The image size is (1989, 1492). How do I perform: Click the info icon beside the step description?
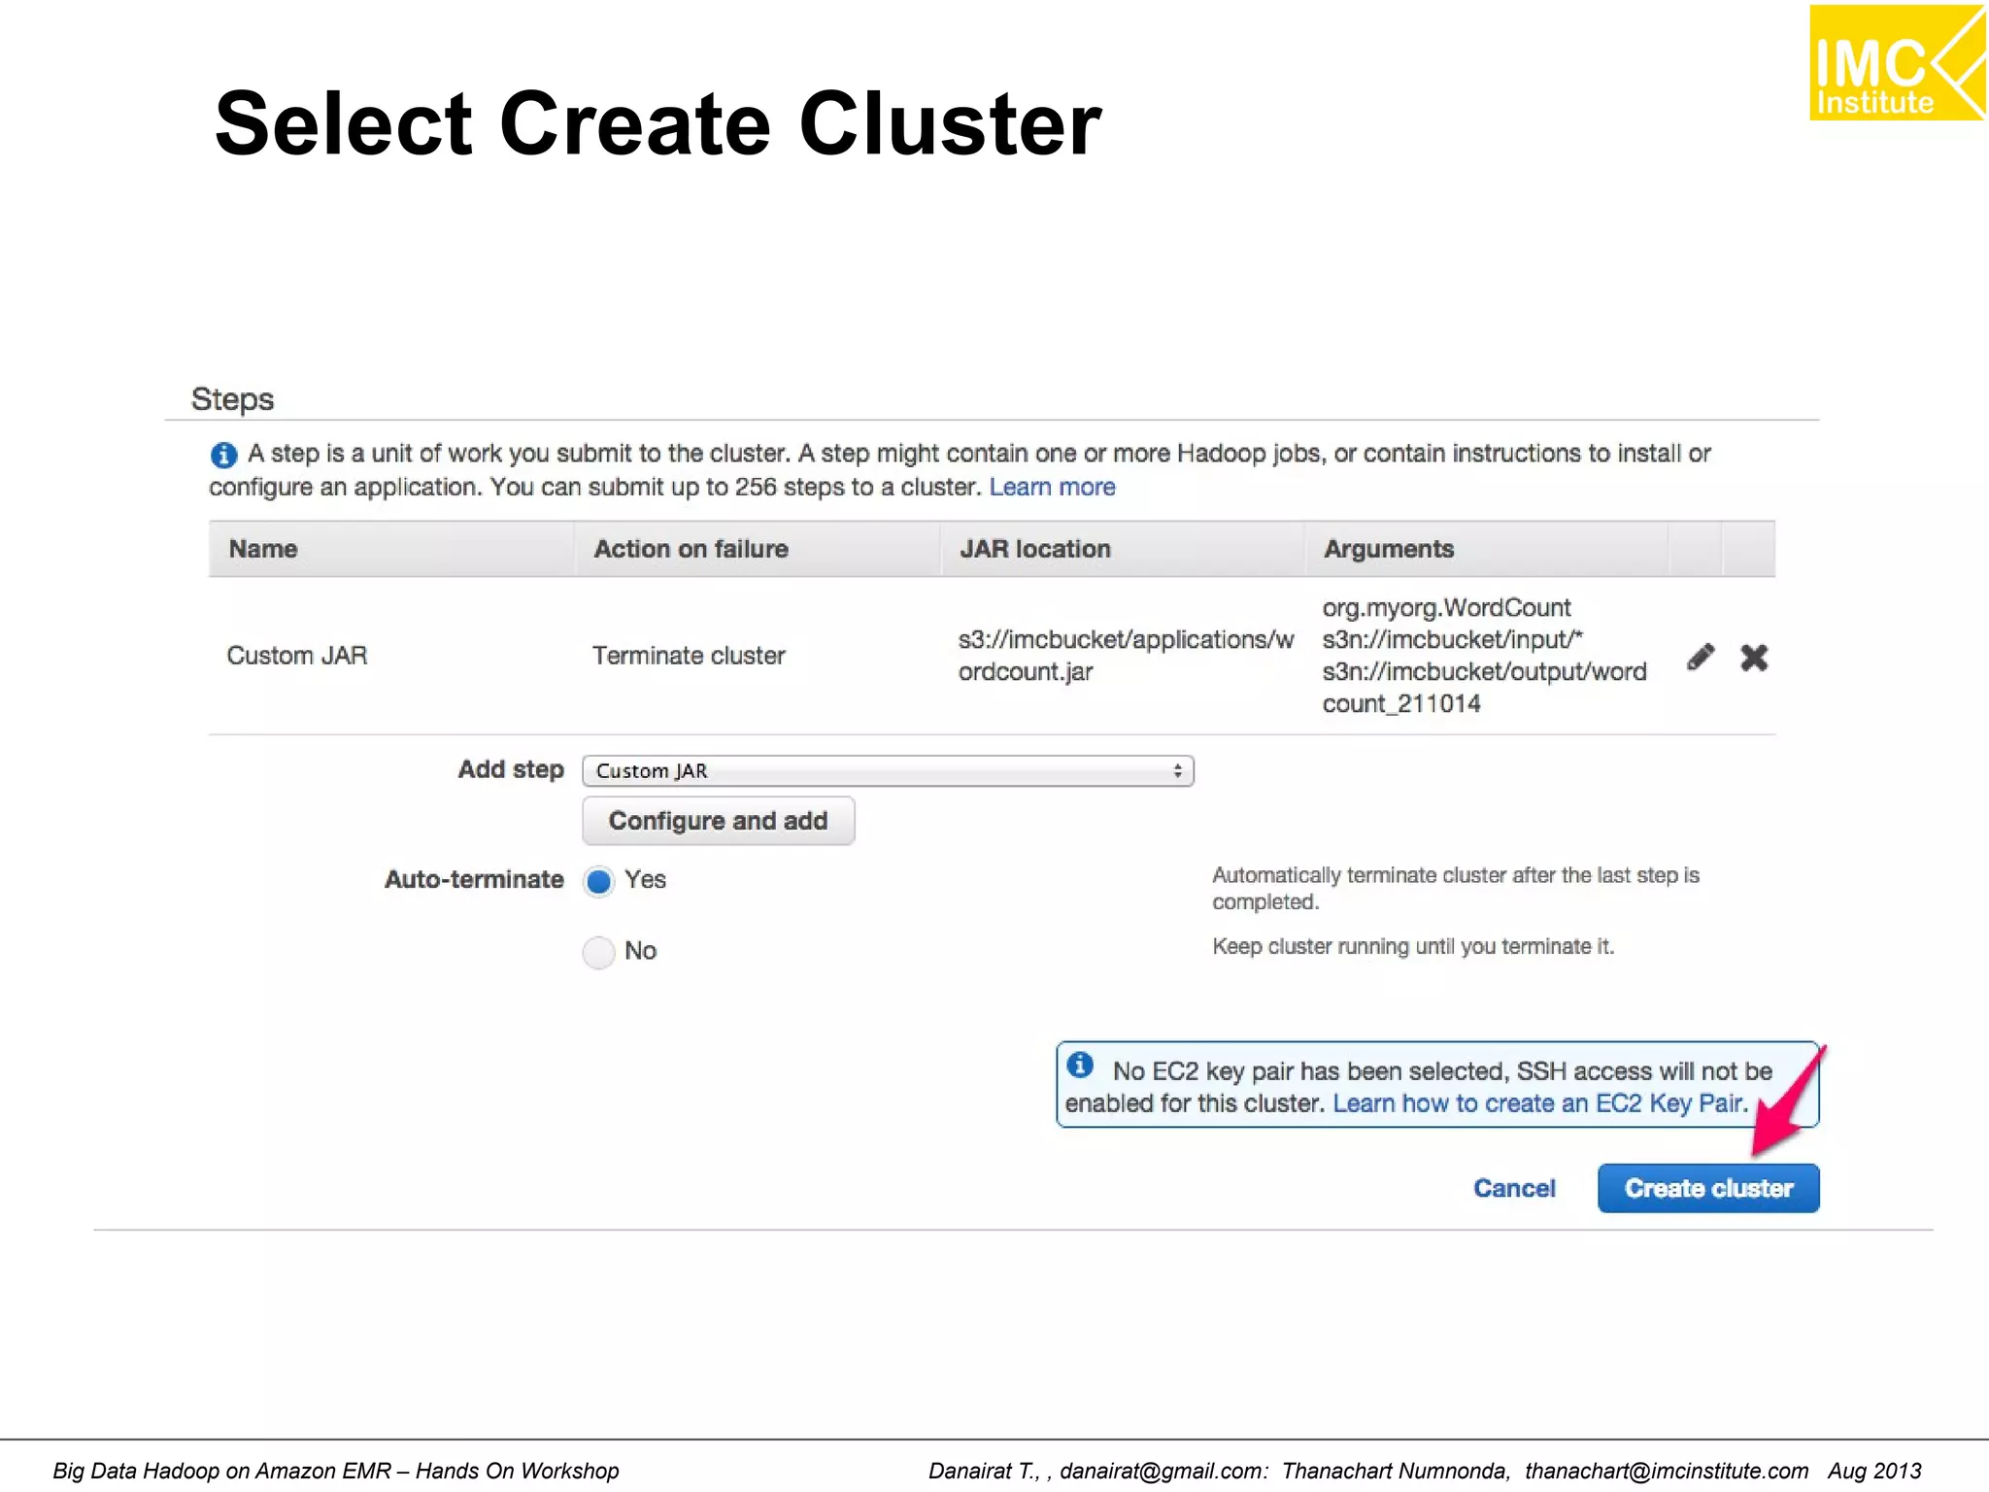(223, 454)
